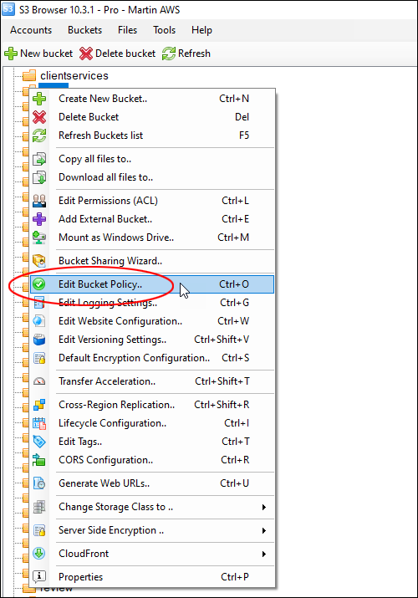Select Cross-Region Replication.. entry
The image size is (418, 598).
152,405
